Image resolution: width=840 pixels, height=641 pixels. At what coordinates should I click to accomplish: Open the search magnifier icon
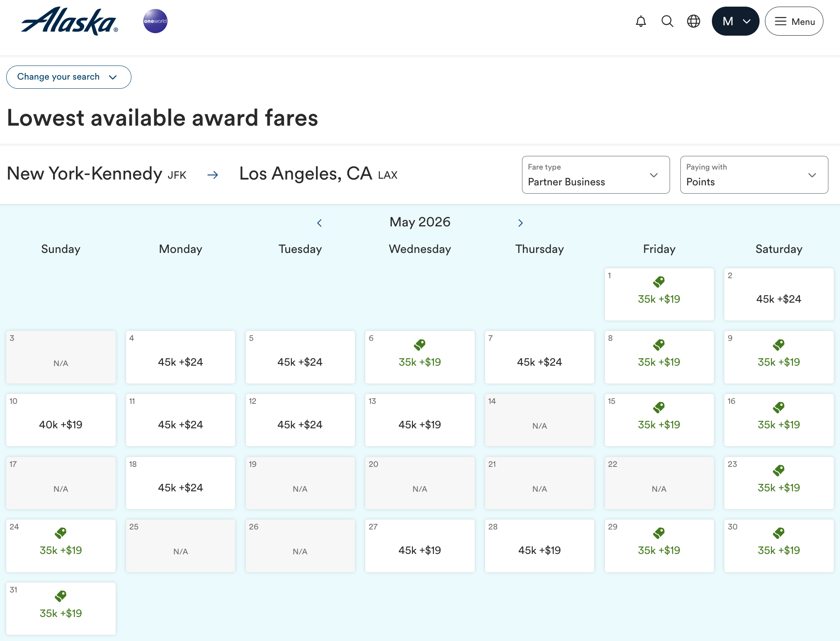click(667, 21)
